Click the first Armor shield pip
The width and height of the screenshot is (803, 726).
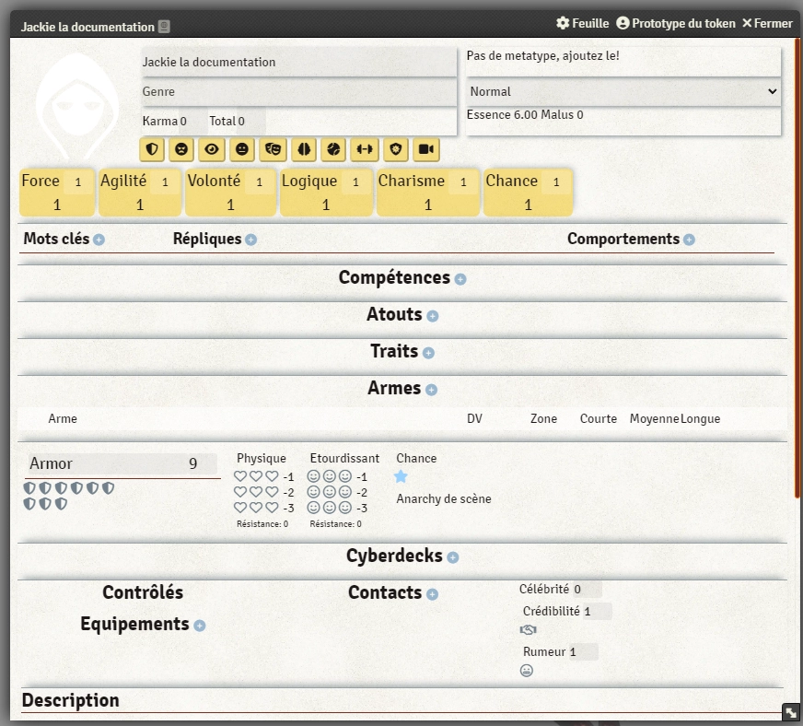coord(29,488)
